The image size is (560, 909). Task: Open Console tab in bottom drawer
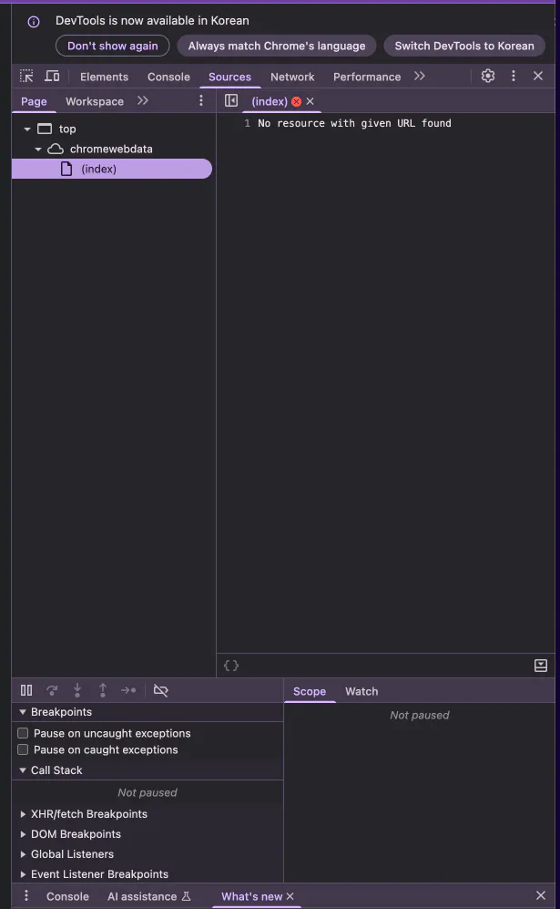67,896
